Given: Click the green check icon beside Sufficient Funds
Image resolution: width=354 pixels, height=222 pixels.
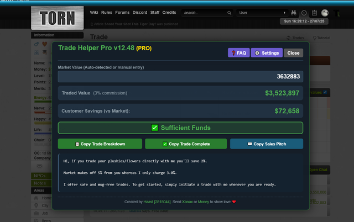Looking at the screenshot, I should point(155,128).
